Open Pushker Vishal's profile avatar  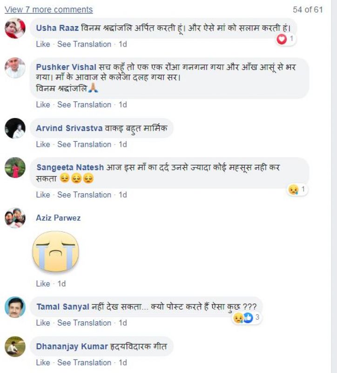[15, 68]
